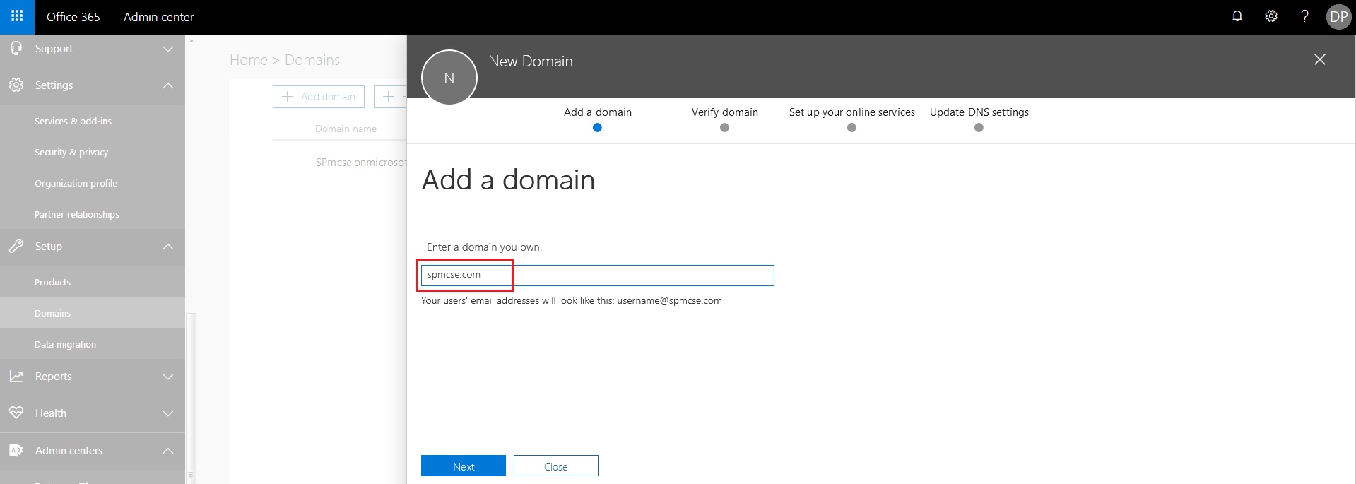Expand the Reports section chevron
Viewport: 1356px width, 484px height.
tap(168, 377)
